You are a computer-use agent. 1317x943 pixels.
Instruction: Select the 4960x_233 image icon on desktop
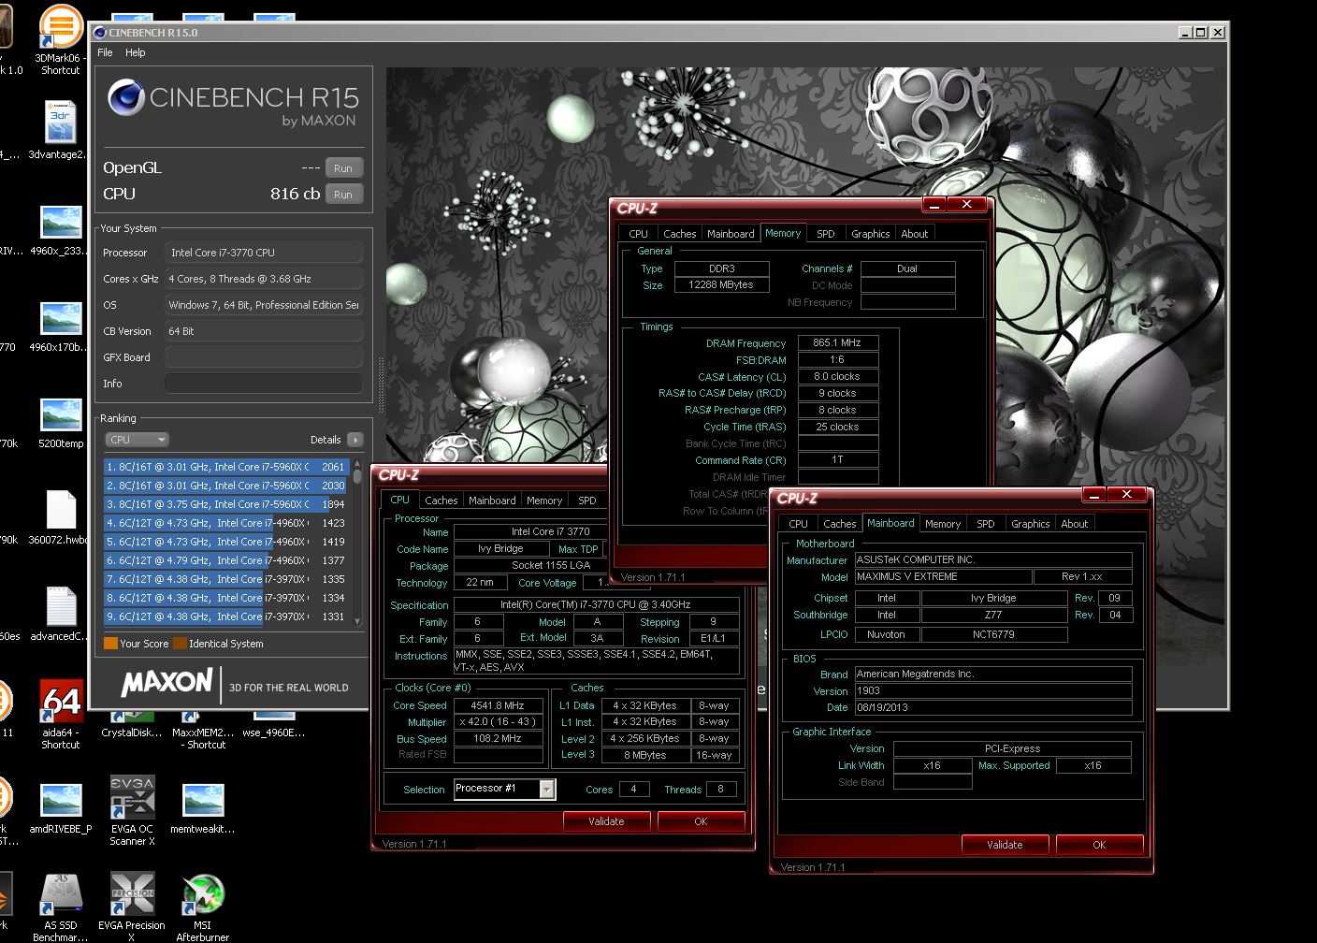click(x=60, y=225)
